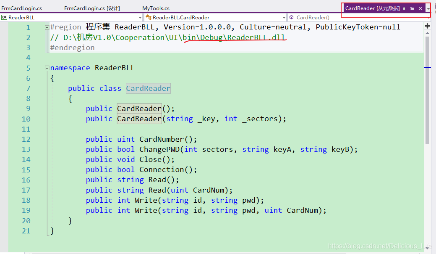This screenshot has height=254, width=436.
Task: Click the ReaderBLL.dll path comment on line 2
Action: point(168,37)
